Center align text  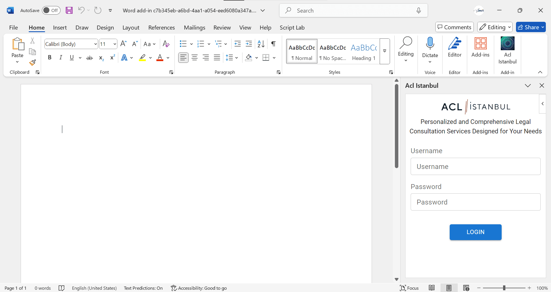tap(195, 58)
